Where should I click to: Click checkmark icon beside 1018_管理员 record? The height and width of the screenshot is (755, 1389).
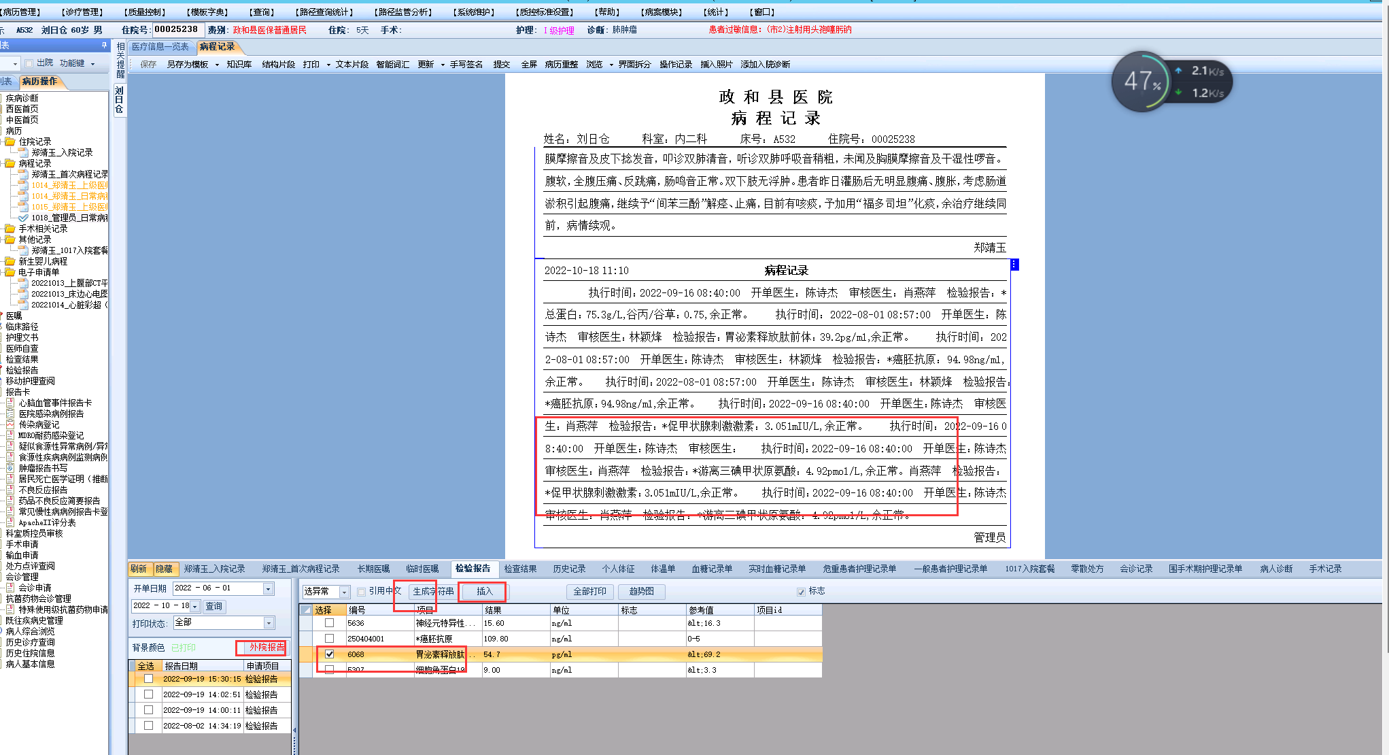23,218
